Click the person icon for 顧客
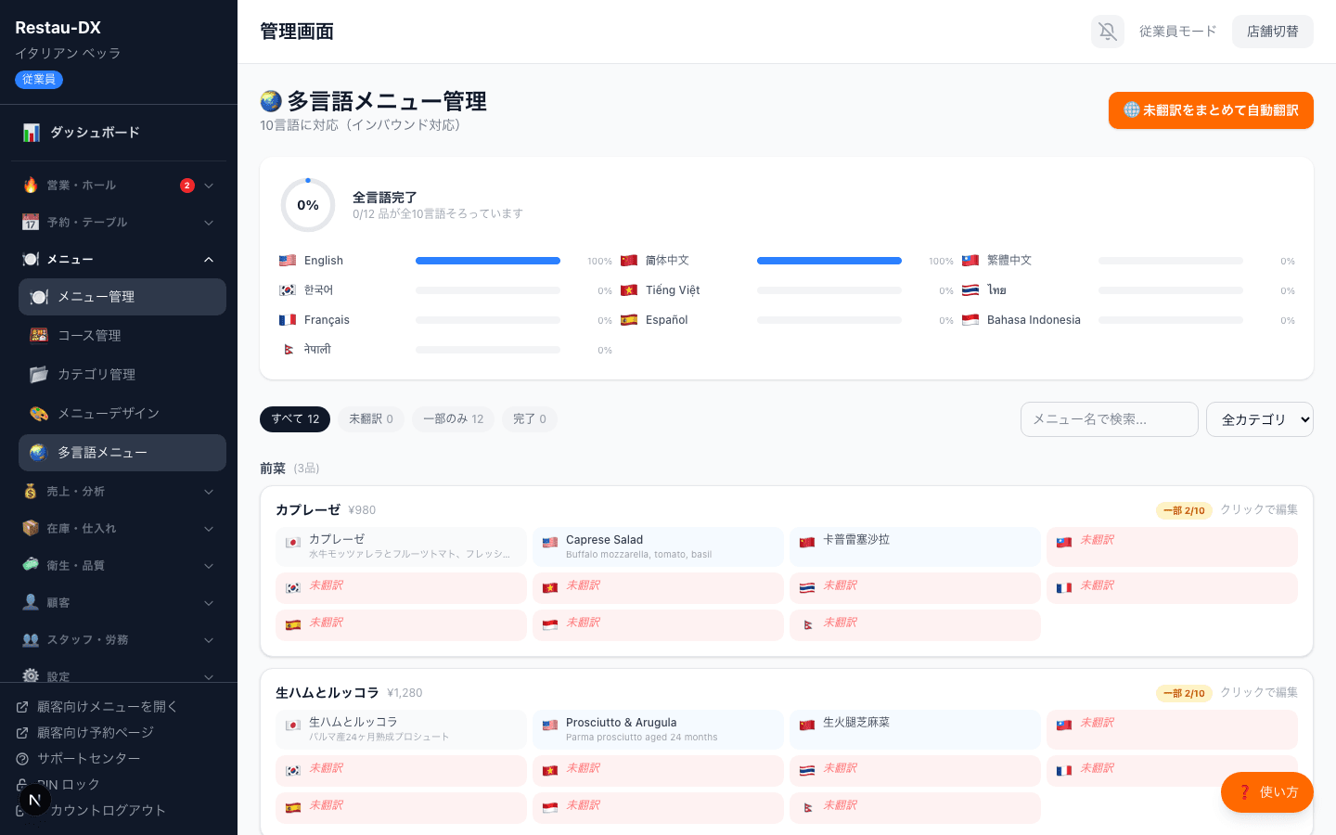1336x835 pixels. [31, 603]
